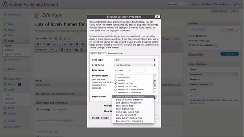Open the Help tab
244x137 pixels.
coord(234,11)
